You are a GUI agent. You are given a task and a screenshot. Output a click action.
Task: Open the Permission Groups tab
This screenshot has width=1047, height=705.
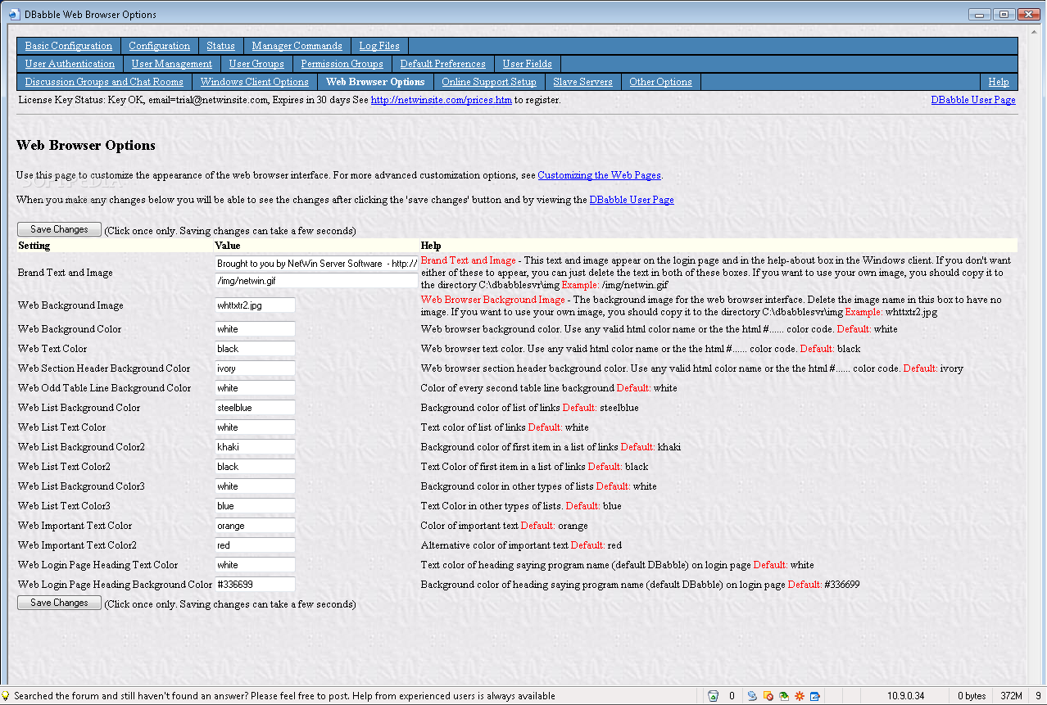342,64
